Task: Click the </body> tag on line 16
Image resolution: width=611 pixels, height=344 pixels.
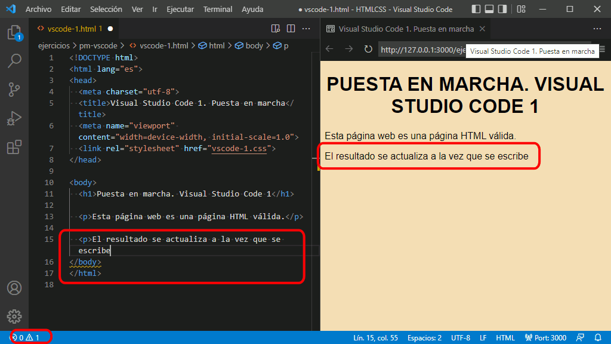Action: pos(85,262)
